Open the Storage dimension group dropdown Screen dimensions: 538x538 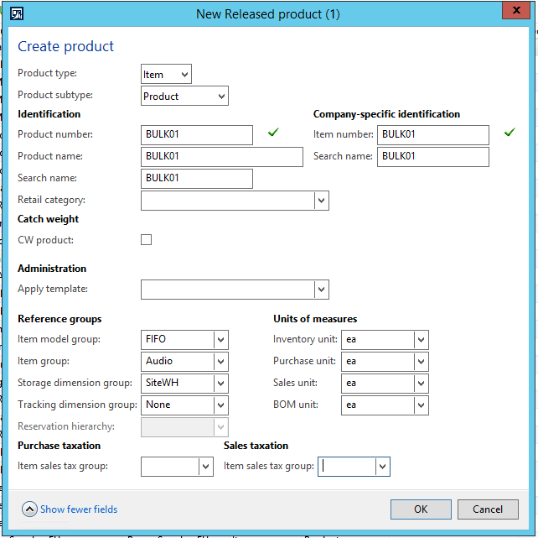(220, 384)
